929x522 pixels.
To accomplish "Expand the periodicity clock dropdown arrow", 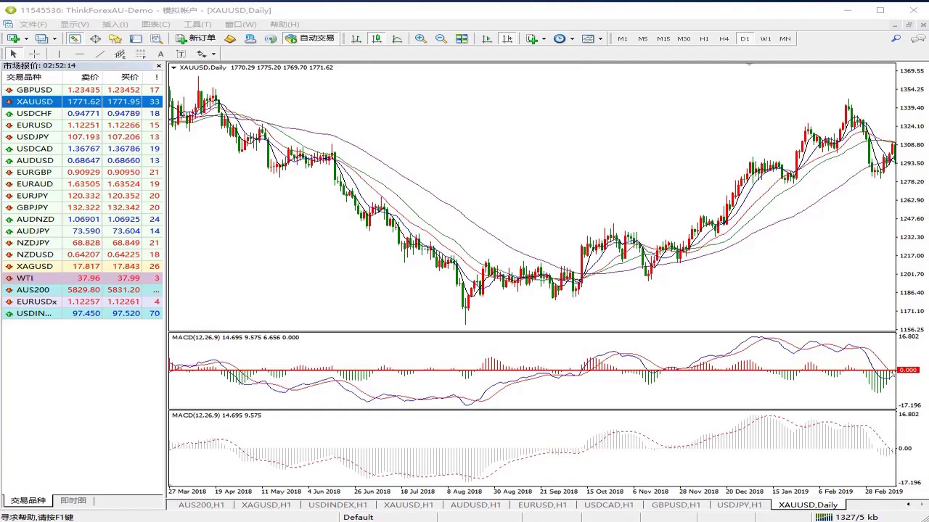I will pos(572,39).
